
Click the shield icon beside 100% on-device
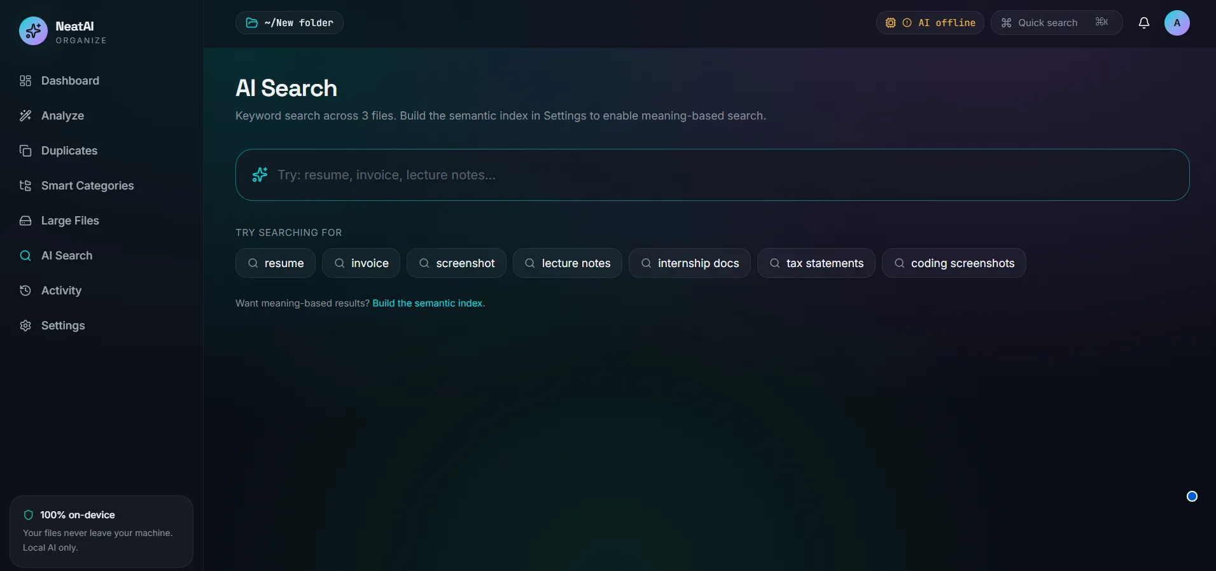(29, 515)
